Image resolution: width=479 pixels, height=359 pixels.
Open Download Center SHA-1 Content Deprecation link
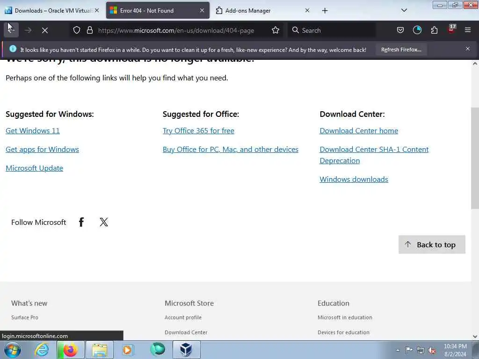374,155
